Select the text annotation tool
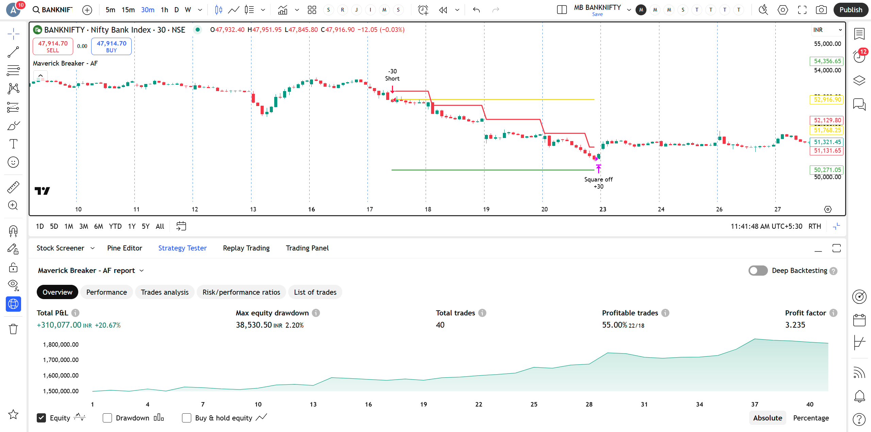871x432 pixels. (13, 144)
